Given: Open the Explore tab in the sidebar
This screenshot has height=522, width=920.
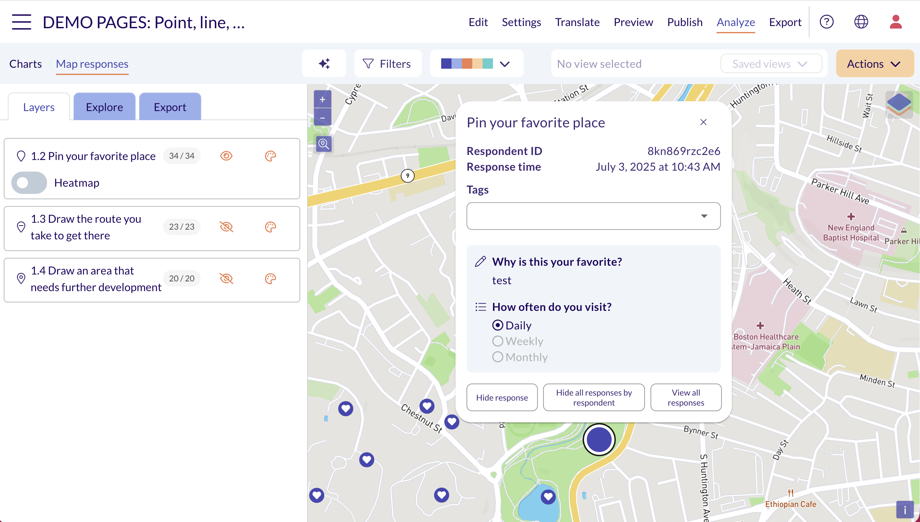Looking at the screenshot, I should 104,106.
